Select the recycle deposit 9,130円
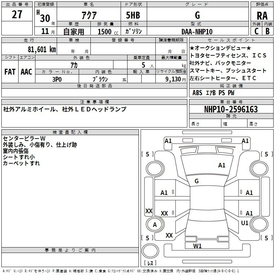The width and height of the screenshot is (275, 275). [176, 79]
